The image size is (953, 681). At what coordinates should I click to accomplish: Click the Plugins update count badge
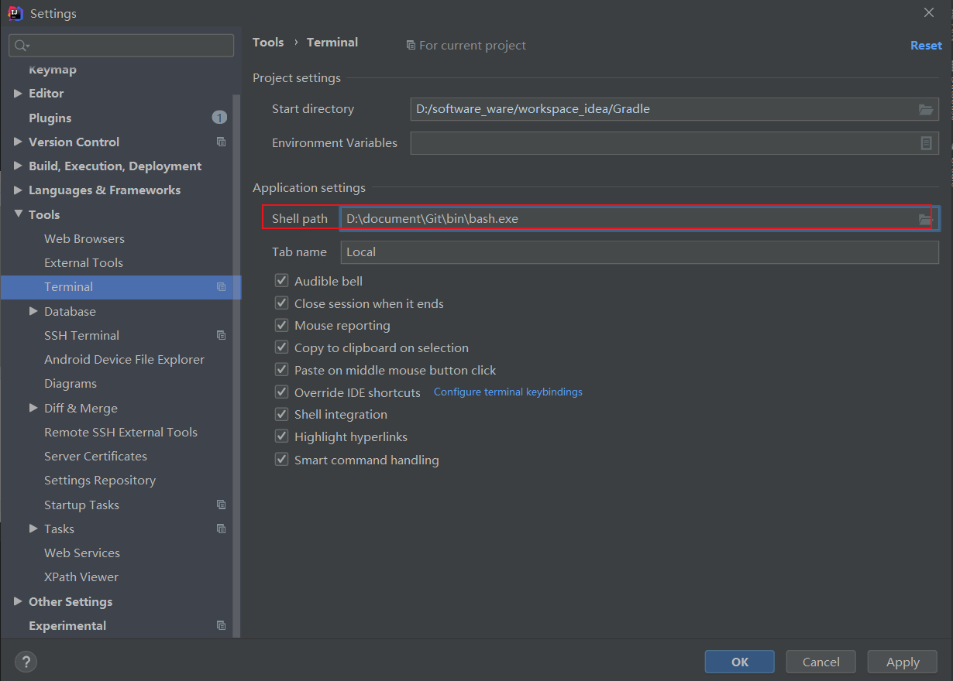tap(219, 118)
